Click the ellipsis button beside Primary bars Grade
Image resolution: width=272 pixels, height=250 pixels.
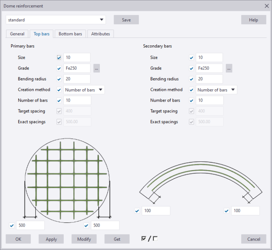tap(97, 68)
